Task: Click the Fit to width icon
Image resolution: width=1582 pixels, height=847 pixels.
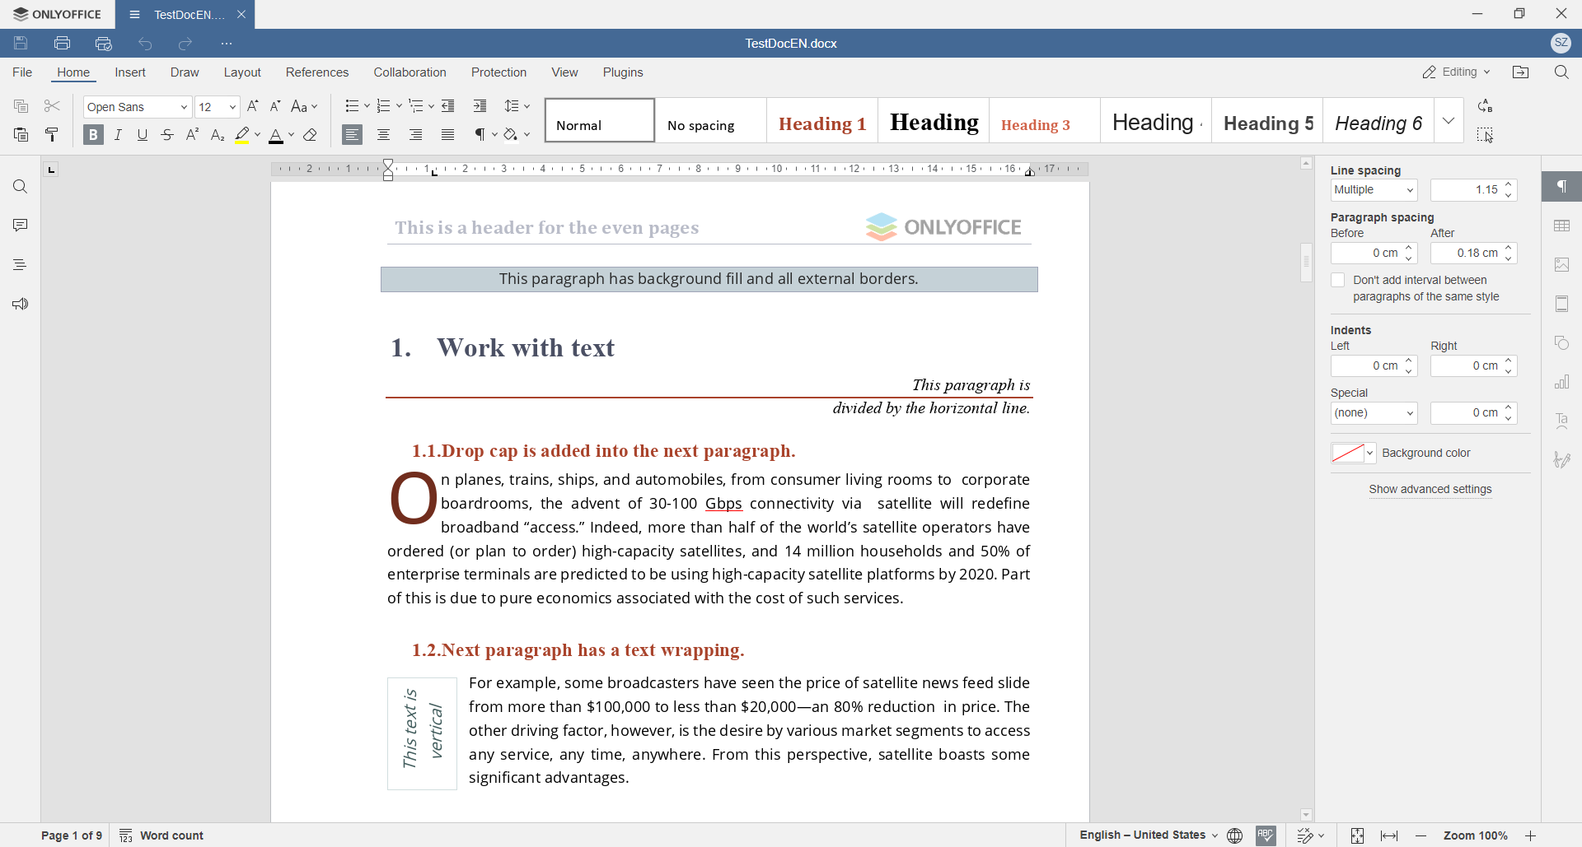Action: (1389, 835)
